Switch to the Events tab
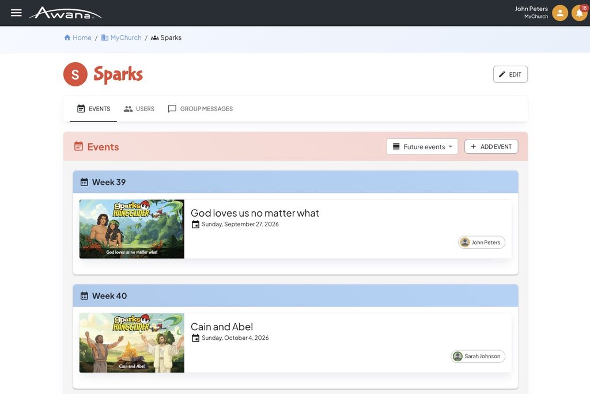The height and width of the screenshot is (394, 590). click(93, 109)
